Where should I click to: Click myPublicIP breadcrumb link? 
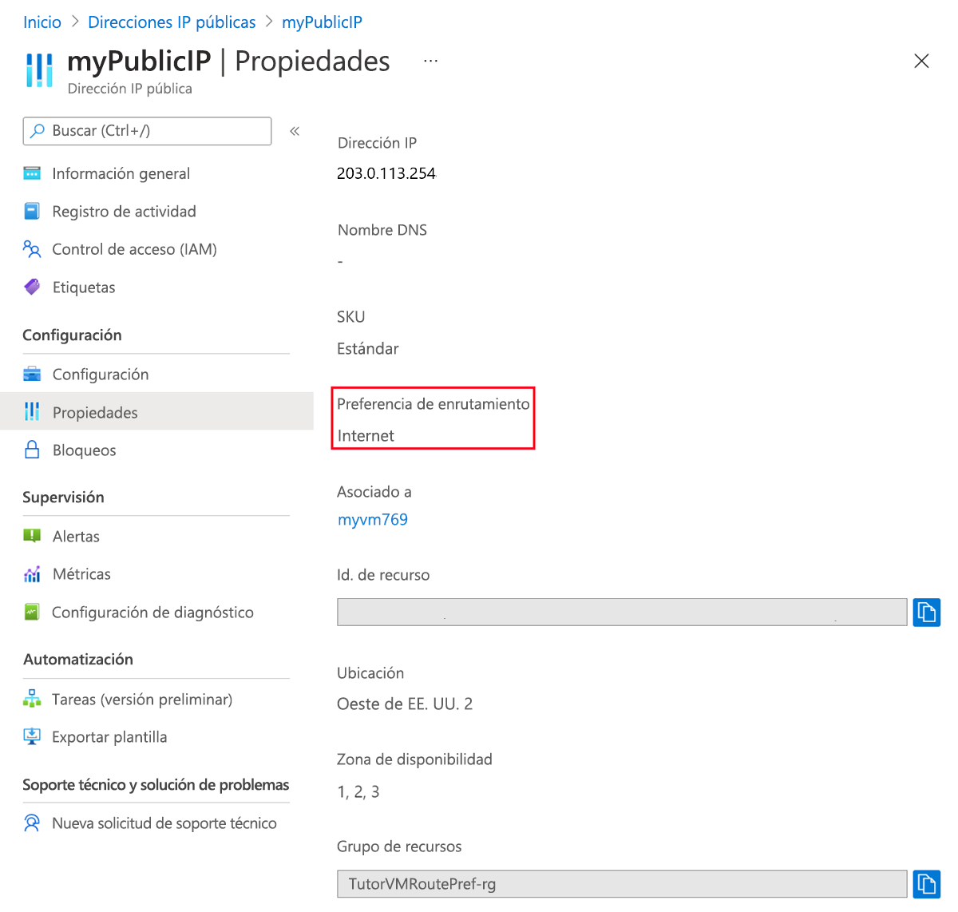tap(322, 22)
